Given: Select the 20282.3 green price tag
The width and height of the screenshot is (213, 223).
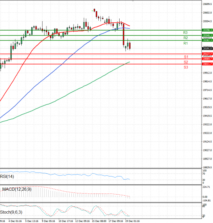Looking at the screenshot, I should point(207,40).
